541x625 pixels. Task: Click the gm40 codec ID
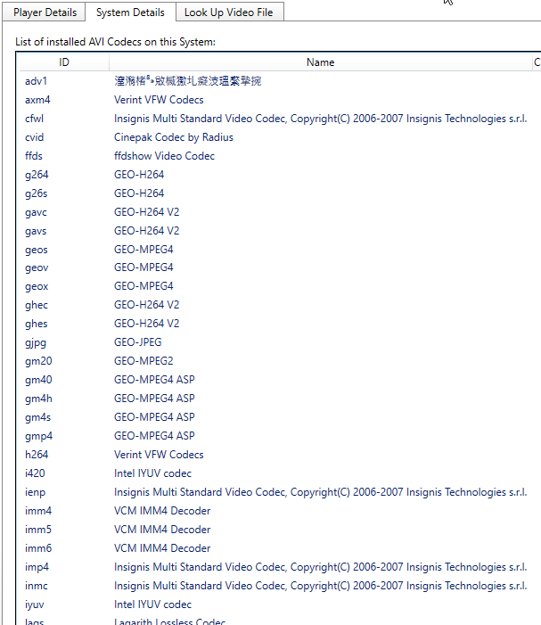pyautogui.click(x=38, y=380)
